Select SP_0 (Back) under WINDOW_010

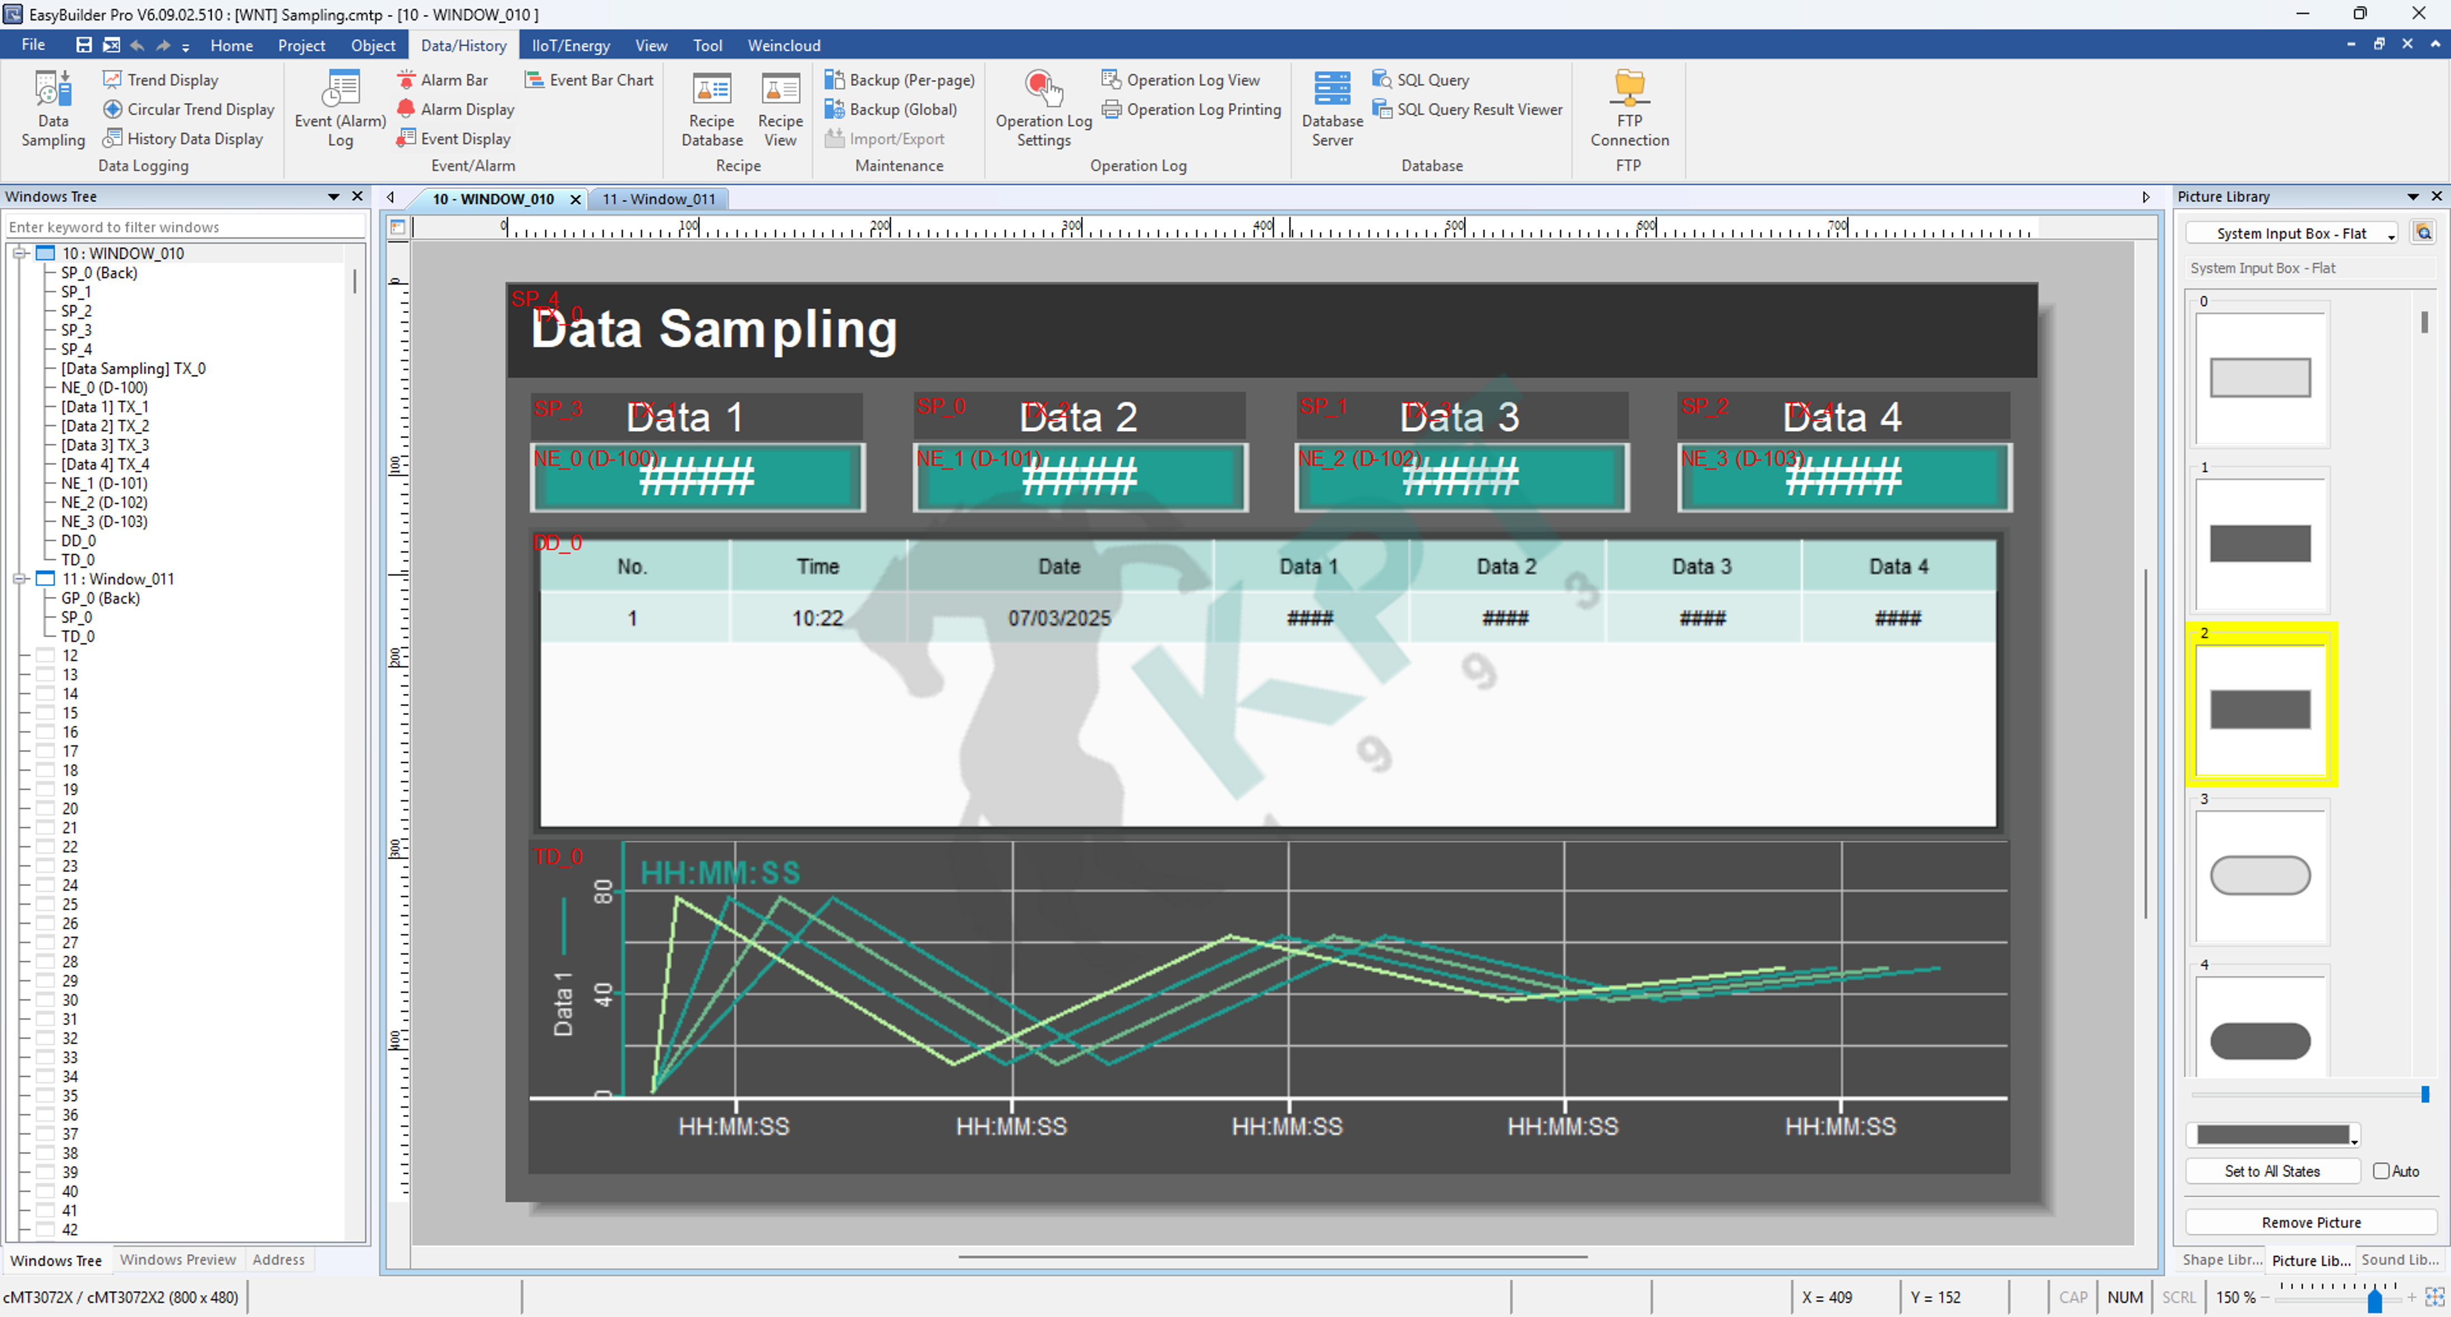[99, 273]
